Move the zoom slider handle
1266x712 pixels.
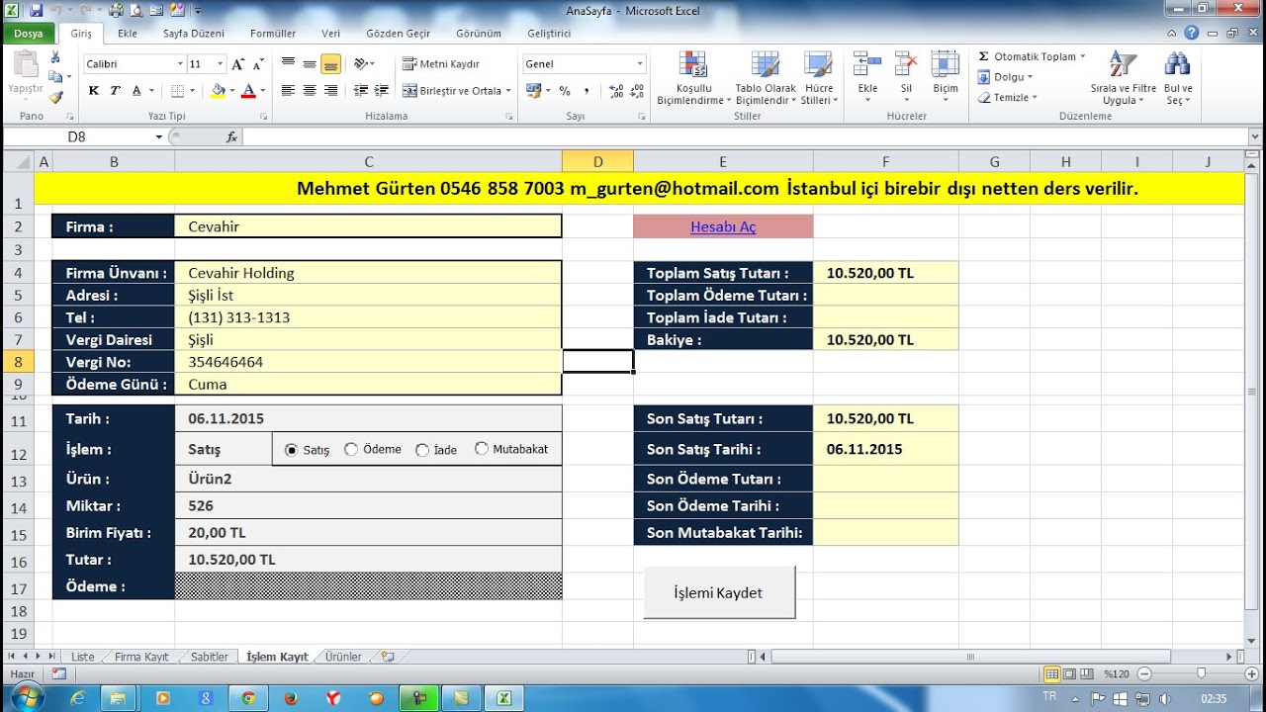pos(1201,673)
